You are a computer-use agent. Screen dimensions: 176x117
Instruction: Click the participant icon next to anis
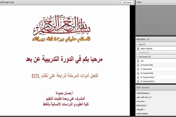[x=138, y=61]
